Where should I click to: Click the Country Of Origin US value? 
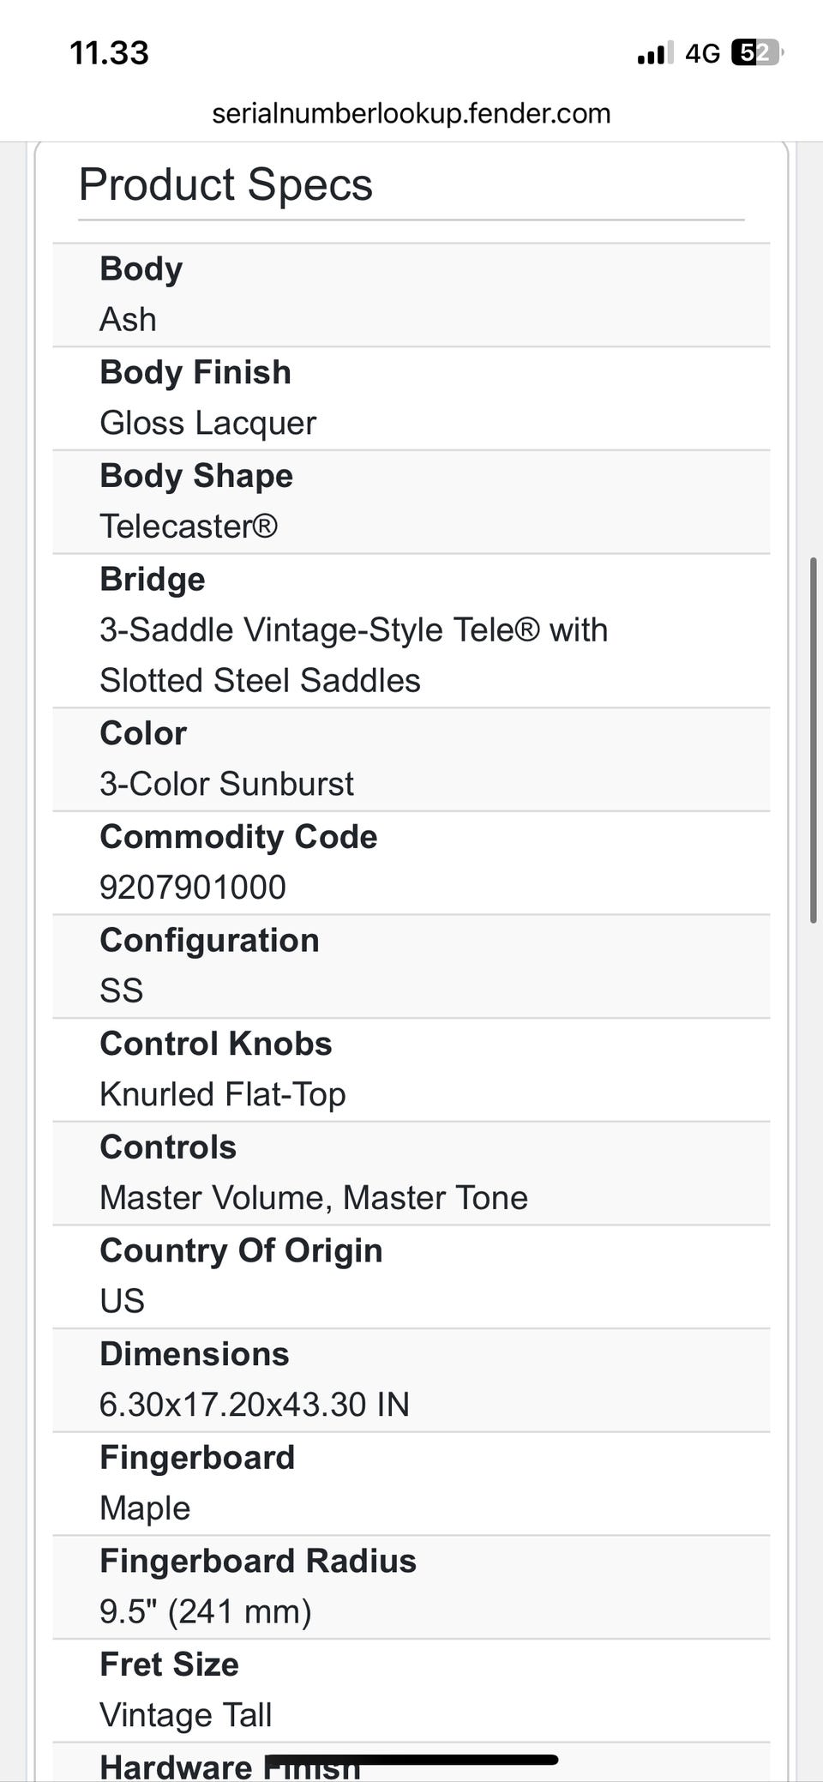click(123, 1301)
